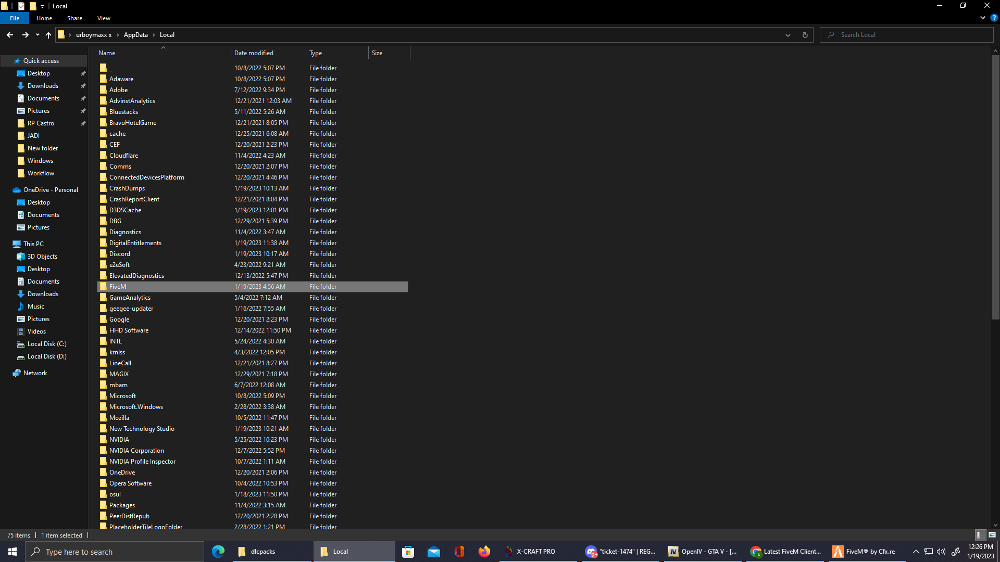Open the Mail app from the taskbar
1000x562 pixels.
coord(434,552)
